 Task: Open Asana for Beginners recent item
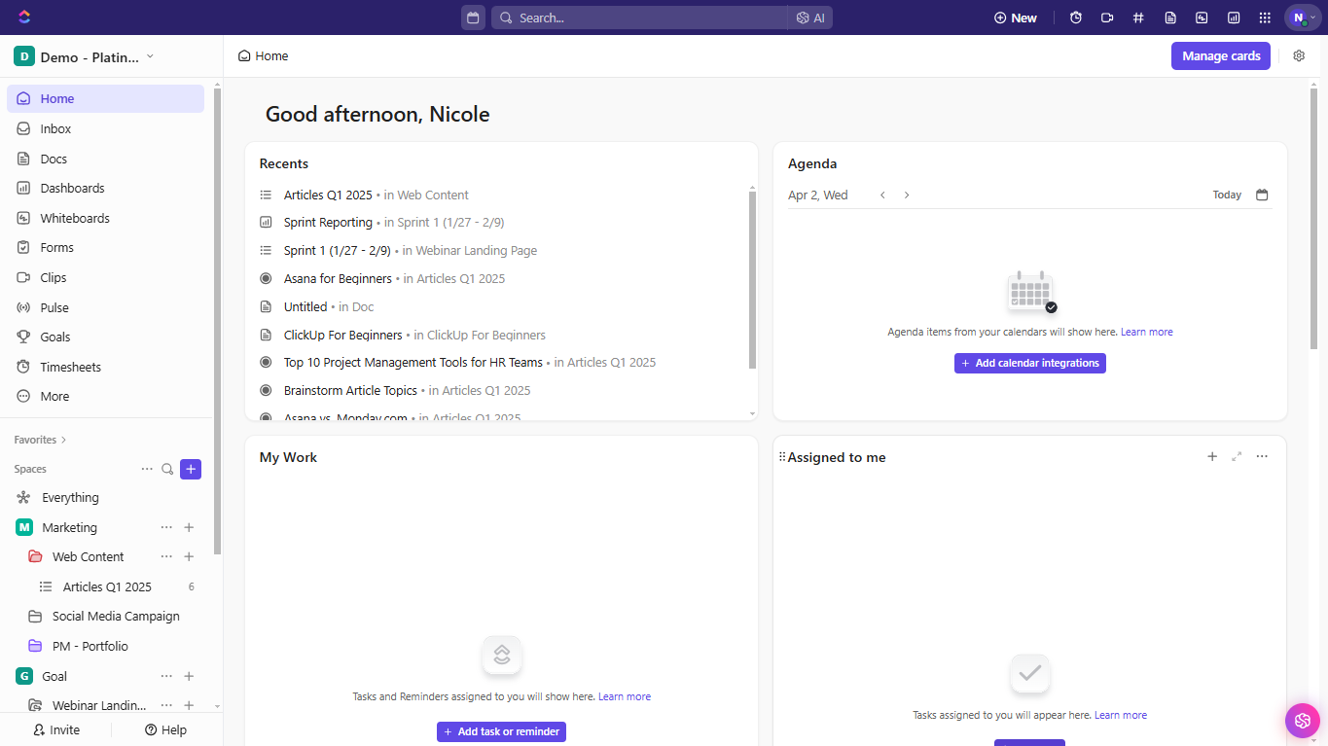point(338,278)
